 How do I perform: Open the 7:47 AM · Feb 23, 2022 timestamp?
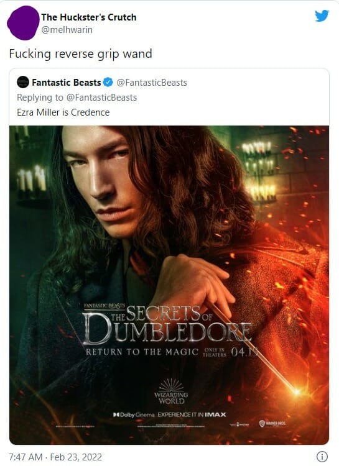point(55,457)
